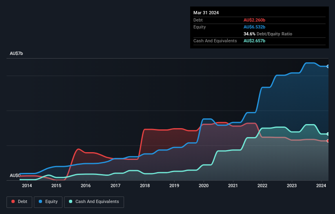This screenshot has height=214, width=335.
Task: Select the 2024 x-axis label
Action: point(321,186)
